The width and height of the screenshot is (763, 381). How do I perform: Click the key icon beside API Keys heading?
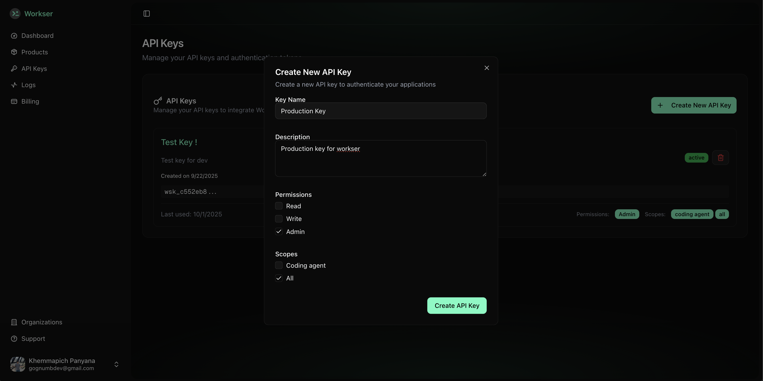pyautogui.click(x=157, y=100)
